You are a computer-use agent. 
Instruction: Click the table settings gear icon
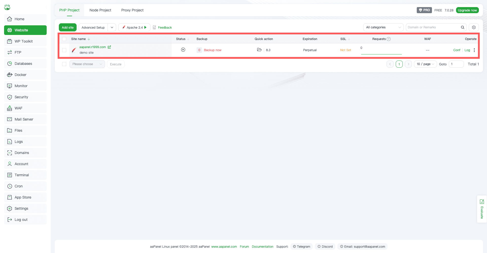click(474, 27)
